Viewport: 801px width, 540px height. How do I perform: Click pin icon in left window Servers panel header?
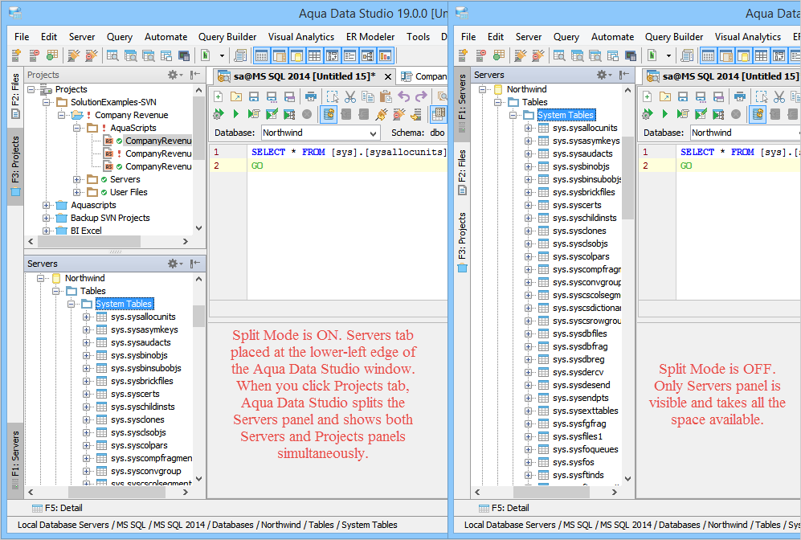(194, 264)
